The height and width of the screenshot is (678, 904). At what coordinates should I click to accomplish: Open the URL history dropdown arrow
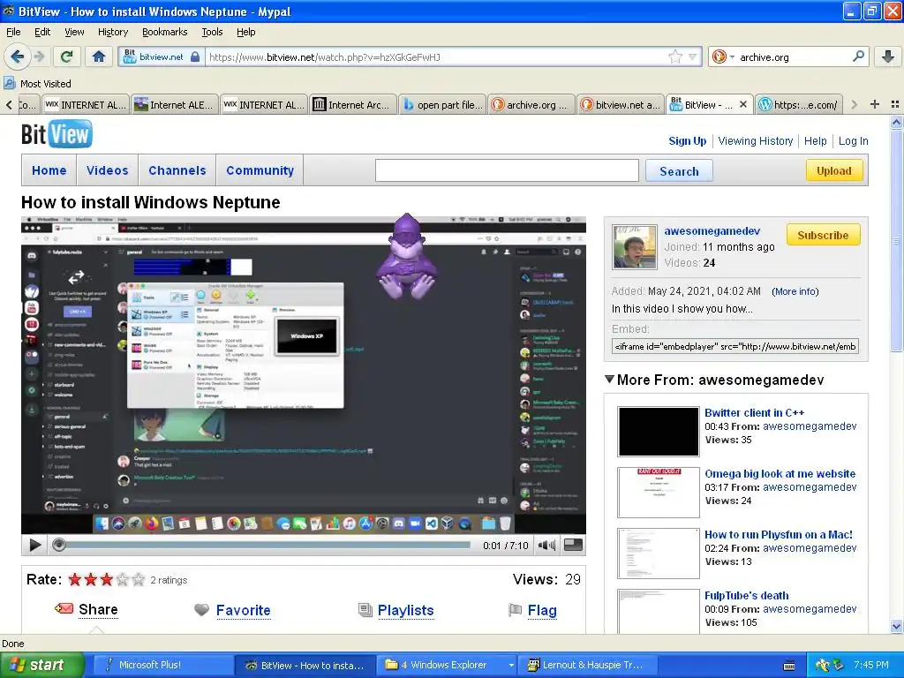[692, 56]
